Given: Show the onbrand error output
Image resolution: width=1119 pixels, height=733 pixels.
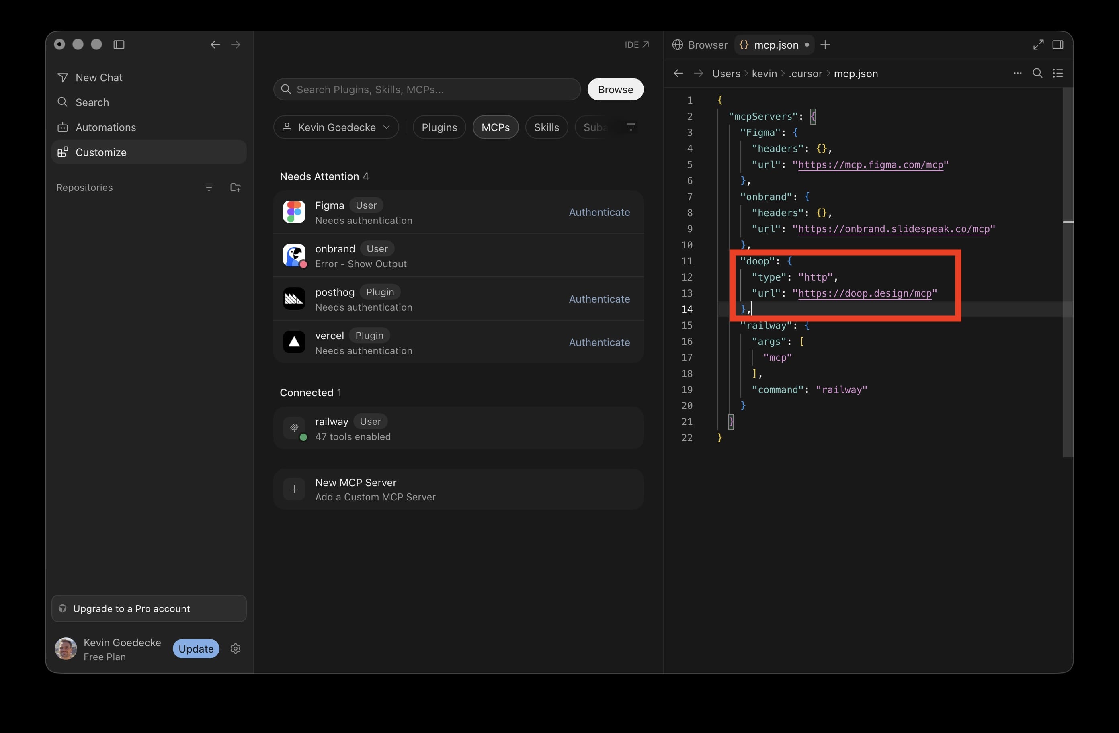Looking at the screenshot, I should 361,264.
